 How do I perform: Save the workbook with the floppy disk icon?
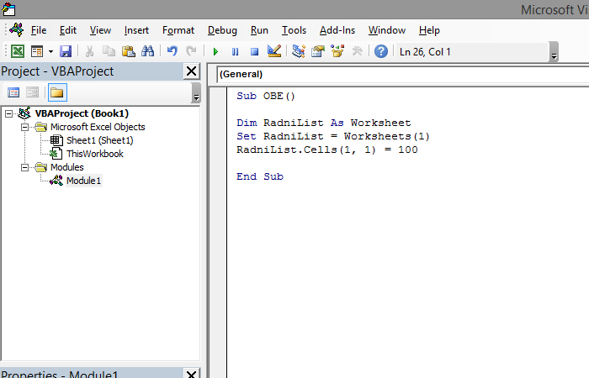click(x=66, y=51)
